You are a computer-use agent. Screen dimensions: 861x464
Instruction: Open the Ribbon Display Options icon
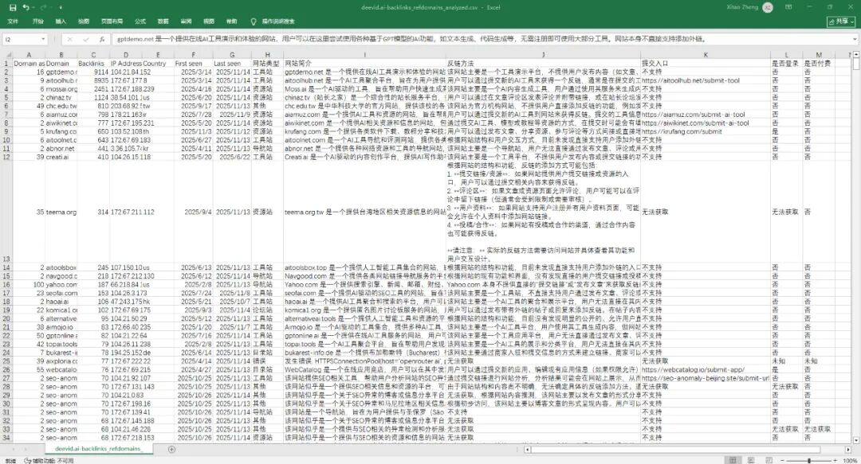point(788,7)
